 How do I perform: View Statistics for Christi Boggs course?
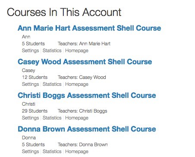click(52, 118)
